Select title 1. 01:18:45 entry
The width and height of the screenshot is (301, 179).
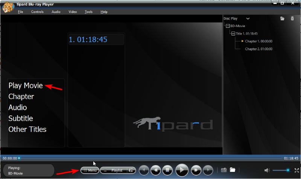pyautogui.click(x=96, y=39)
